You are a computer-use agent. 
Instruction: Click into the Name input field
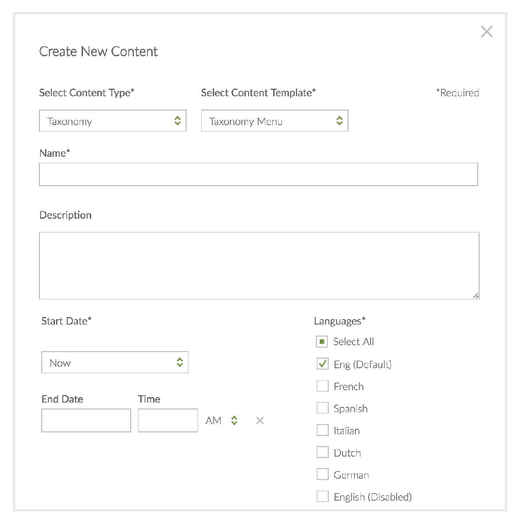coord(259,175)
